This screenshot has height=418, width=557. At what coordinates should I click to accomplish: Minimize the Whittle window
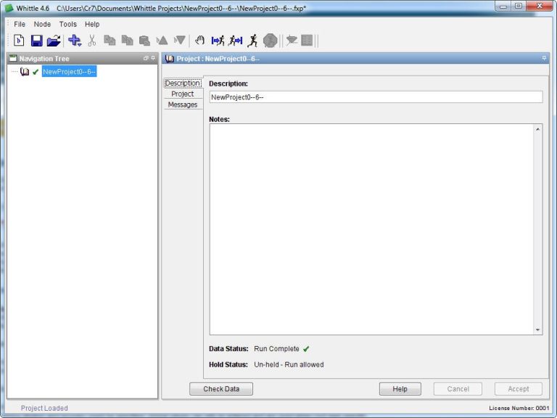click(503, 7)
